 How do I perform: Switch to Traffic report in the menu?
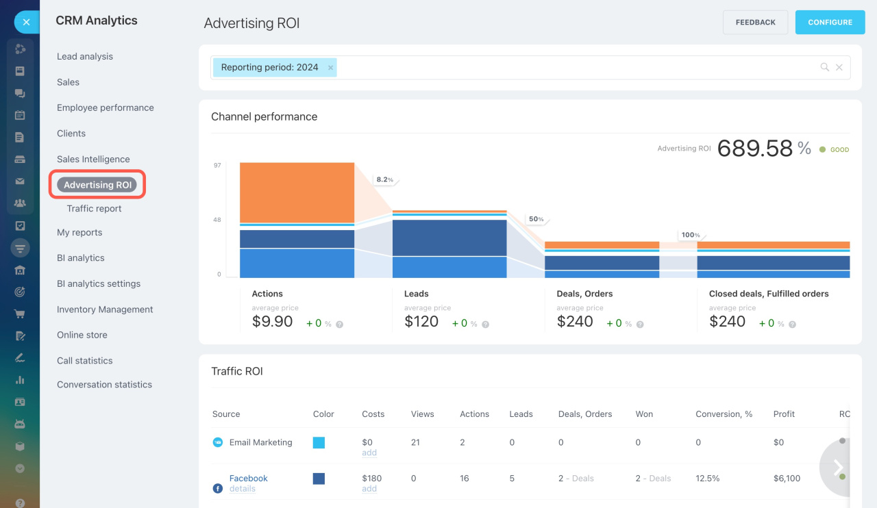93,208
